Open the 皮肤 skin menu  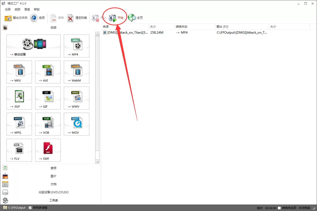17,9
